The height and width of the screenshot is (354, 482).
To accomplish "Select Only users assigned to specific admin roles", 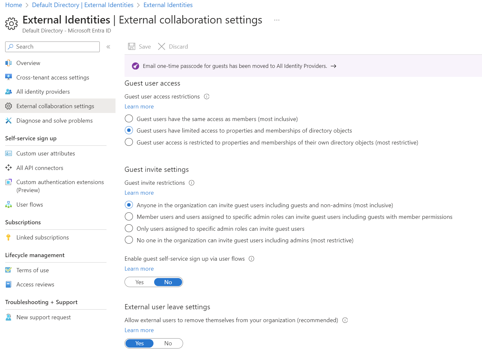I will pyautogui.click(x=129, y=228).
